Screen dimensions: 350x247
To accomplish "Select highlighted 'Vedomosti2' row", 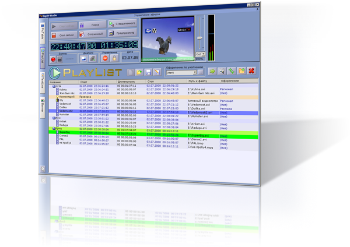I will [153, 112].
